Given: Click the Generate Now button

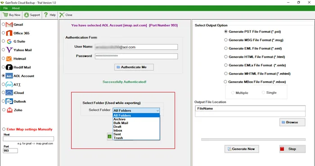Looking at the screenshot, I should pyautogui.click(x=242, y=149).
